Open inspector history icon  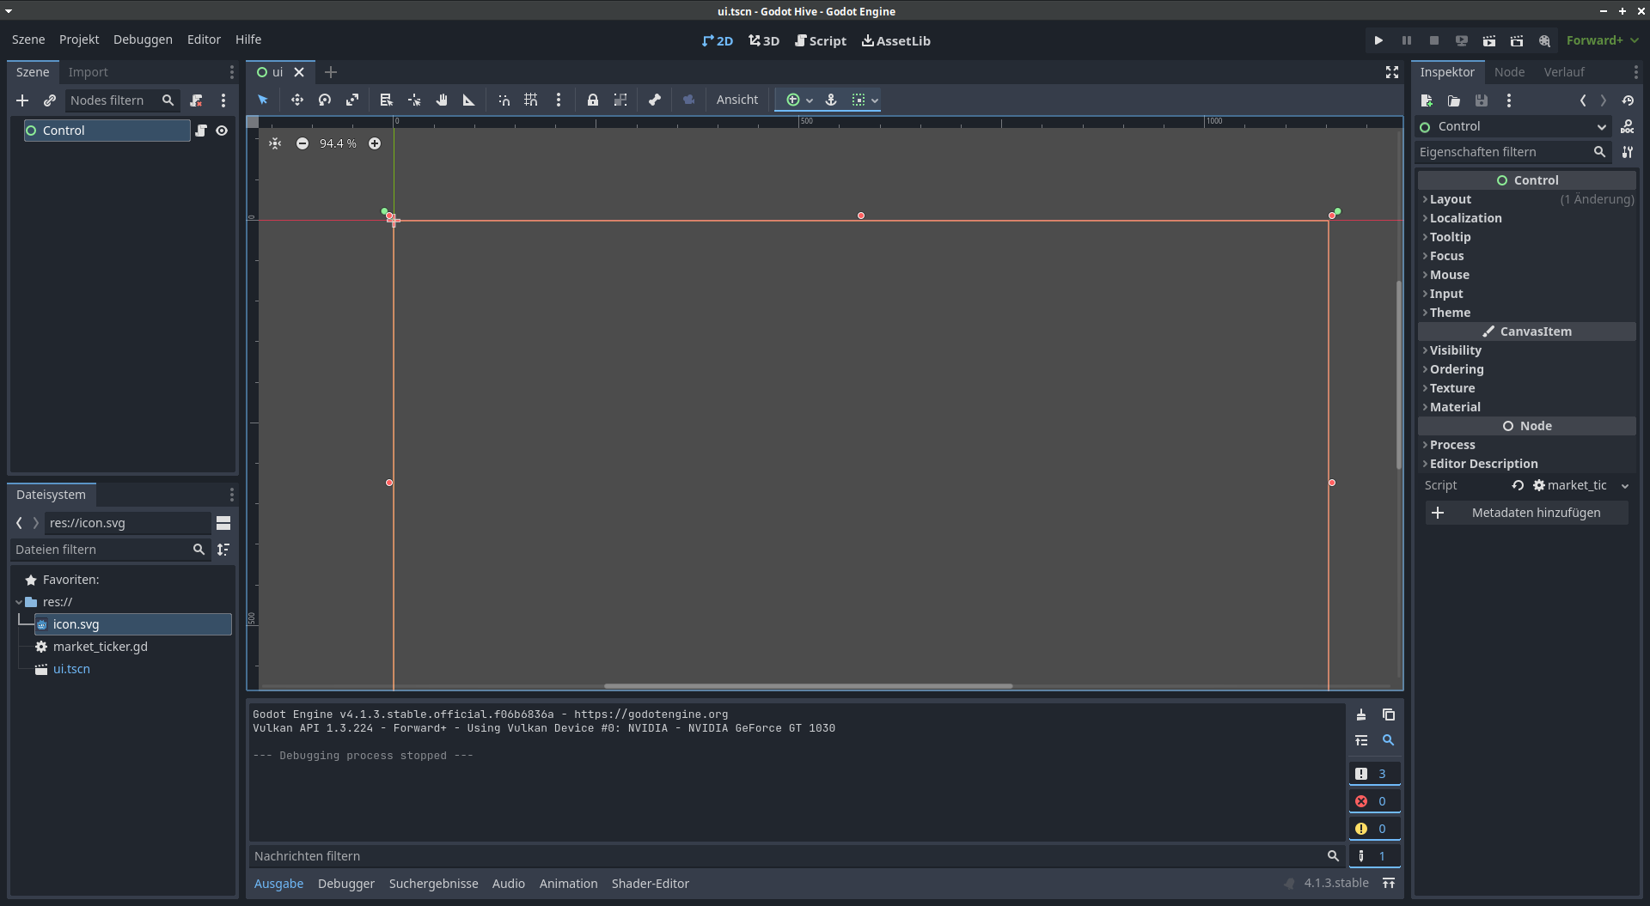point(1628,100)
